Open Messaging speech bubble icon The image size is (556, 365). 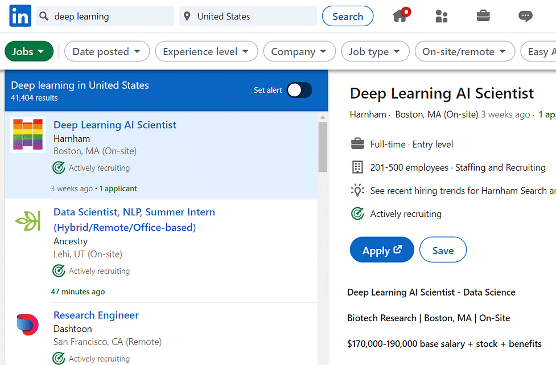click(x=525, y=16)
